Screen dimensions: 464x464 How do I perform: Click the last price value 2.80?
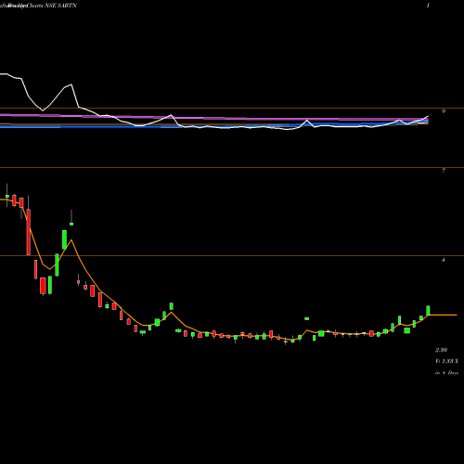pos(441,350)
